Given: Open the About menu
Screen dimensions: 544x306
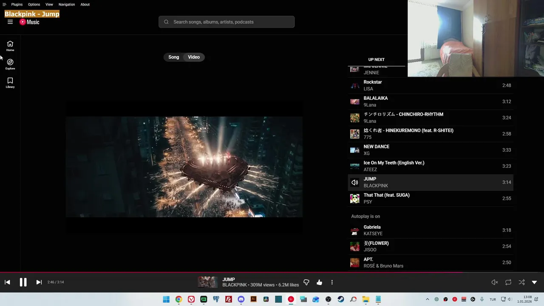Looking at the screenshot, I should pyautogui.click(x=85, y=4).
